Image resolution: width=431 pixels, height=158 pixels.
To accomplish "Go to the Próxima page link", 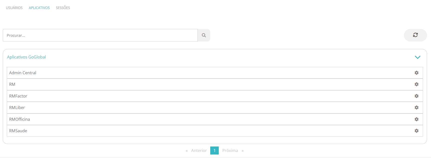I will (230, 150).
